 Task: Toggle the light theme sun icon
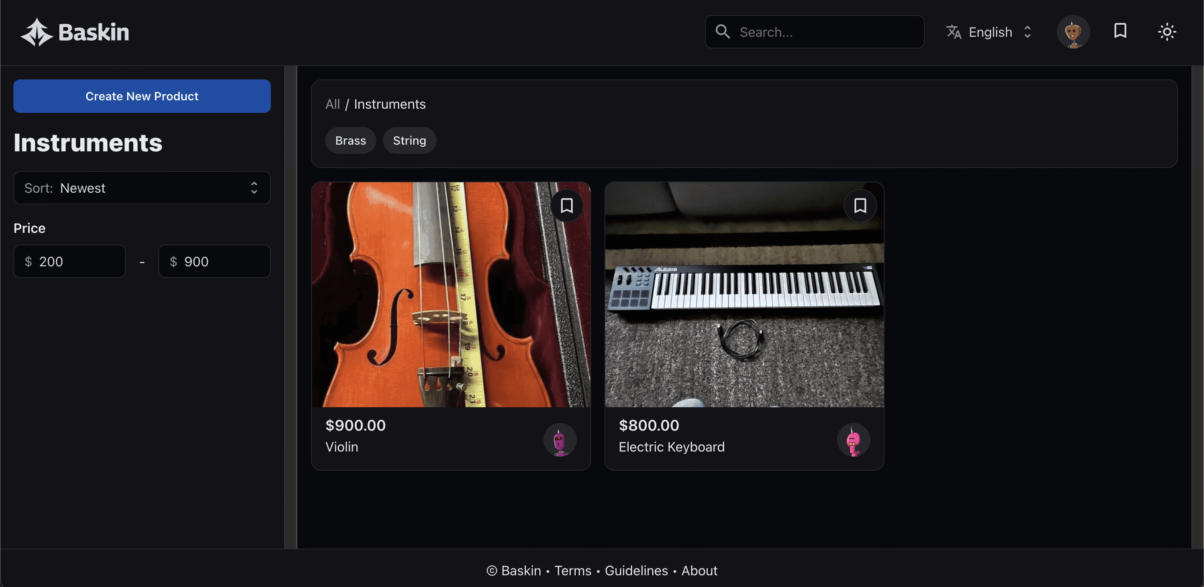point(1167,32)
